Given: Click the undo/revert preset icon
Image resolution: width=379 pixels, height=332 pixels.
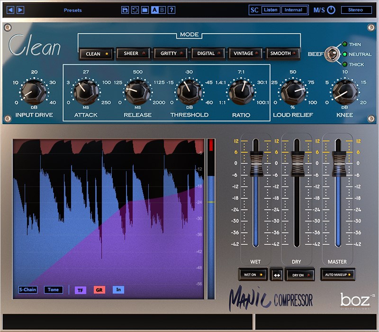Looking at the screenshot, I should pos(135,10).
